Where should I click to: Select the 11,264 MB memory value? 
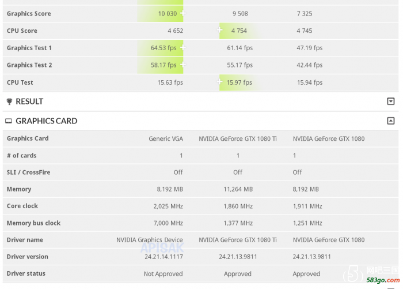tap(238, 189)
